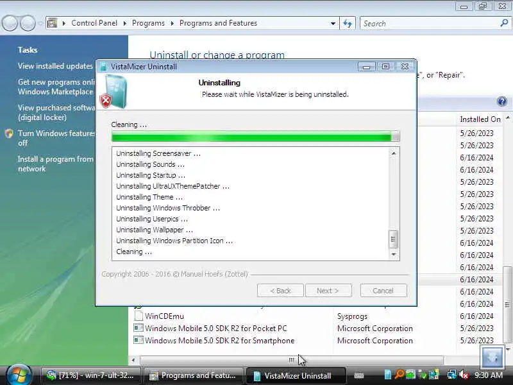Switch to Programs and Features taskbar button
This screenshot has width=513, height=385.
pos(194,375)
